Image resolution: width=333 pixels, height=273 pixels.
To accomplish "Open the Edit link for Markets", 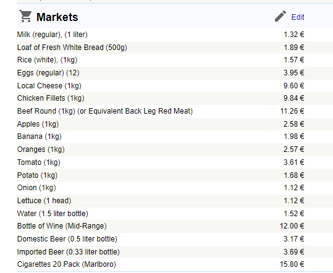I will tap(298, 17).
